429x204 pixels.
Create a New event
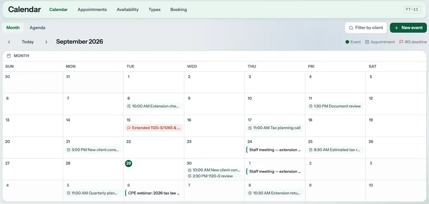click(408, 28)
